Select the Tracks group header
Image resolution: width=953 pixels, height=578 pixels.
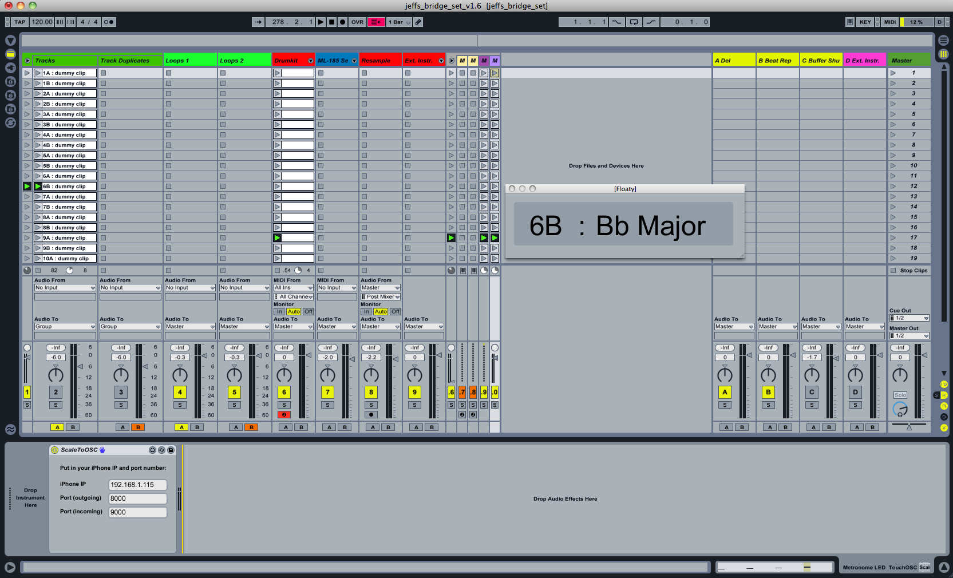coord(65,61)
